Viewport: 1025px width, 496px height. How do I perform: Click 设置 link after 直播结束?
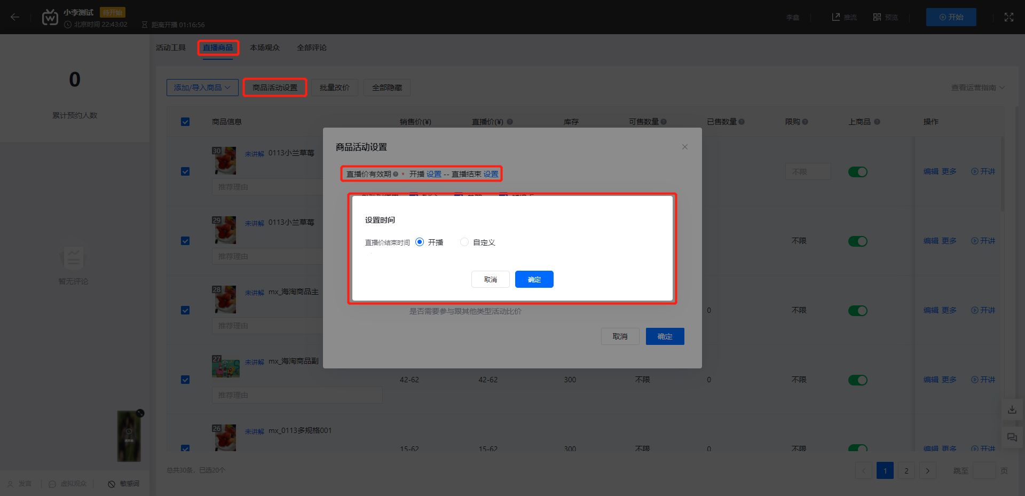491,174
